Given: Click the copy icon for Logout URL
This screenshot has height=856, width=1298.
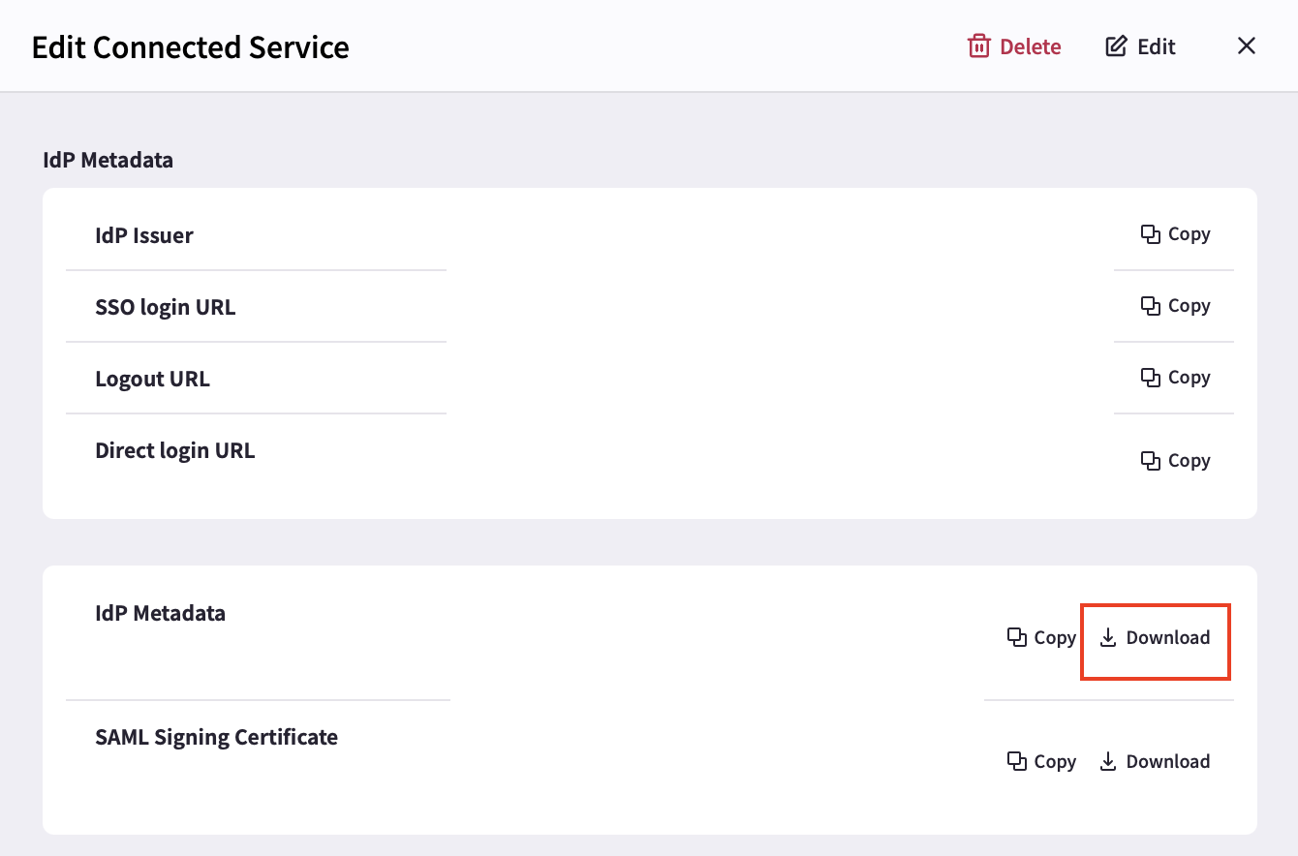Looking at the screenshot, I should (x=1151, y=378).
